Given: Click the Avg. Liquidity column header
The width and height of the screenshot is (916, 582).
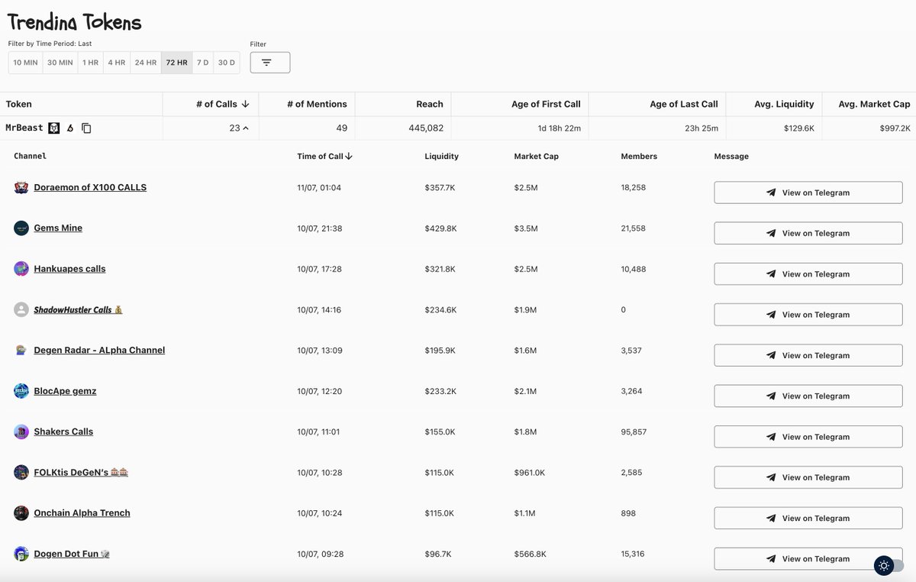Looking at the screenshot, I should tap(784, 104).
